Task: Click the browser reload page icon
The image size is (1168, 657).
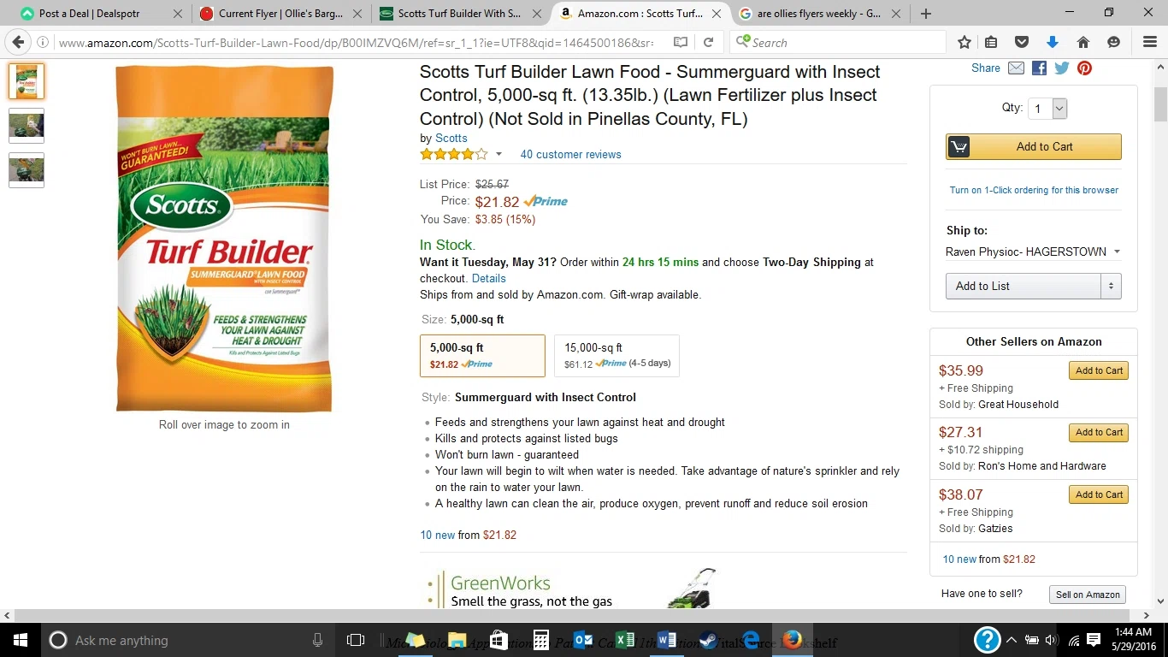Action: (708, 42)
